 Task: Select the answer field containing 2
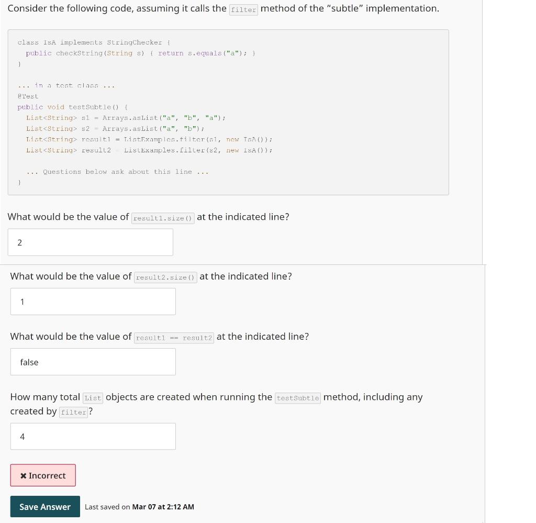click(90, 242)
